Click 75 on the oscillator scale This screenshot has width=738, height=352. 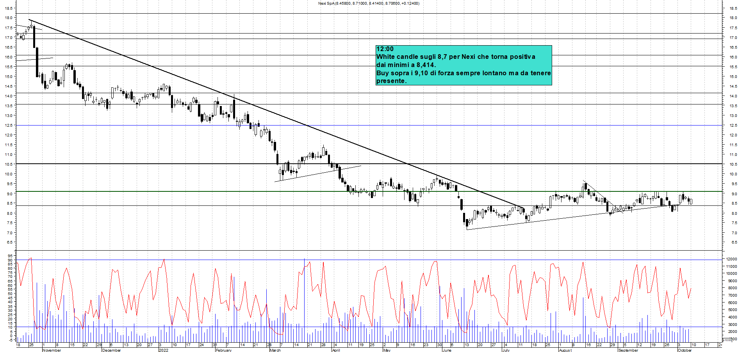click(10, 273)
